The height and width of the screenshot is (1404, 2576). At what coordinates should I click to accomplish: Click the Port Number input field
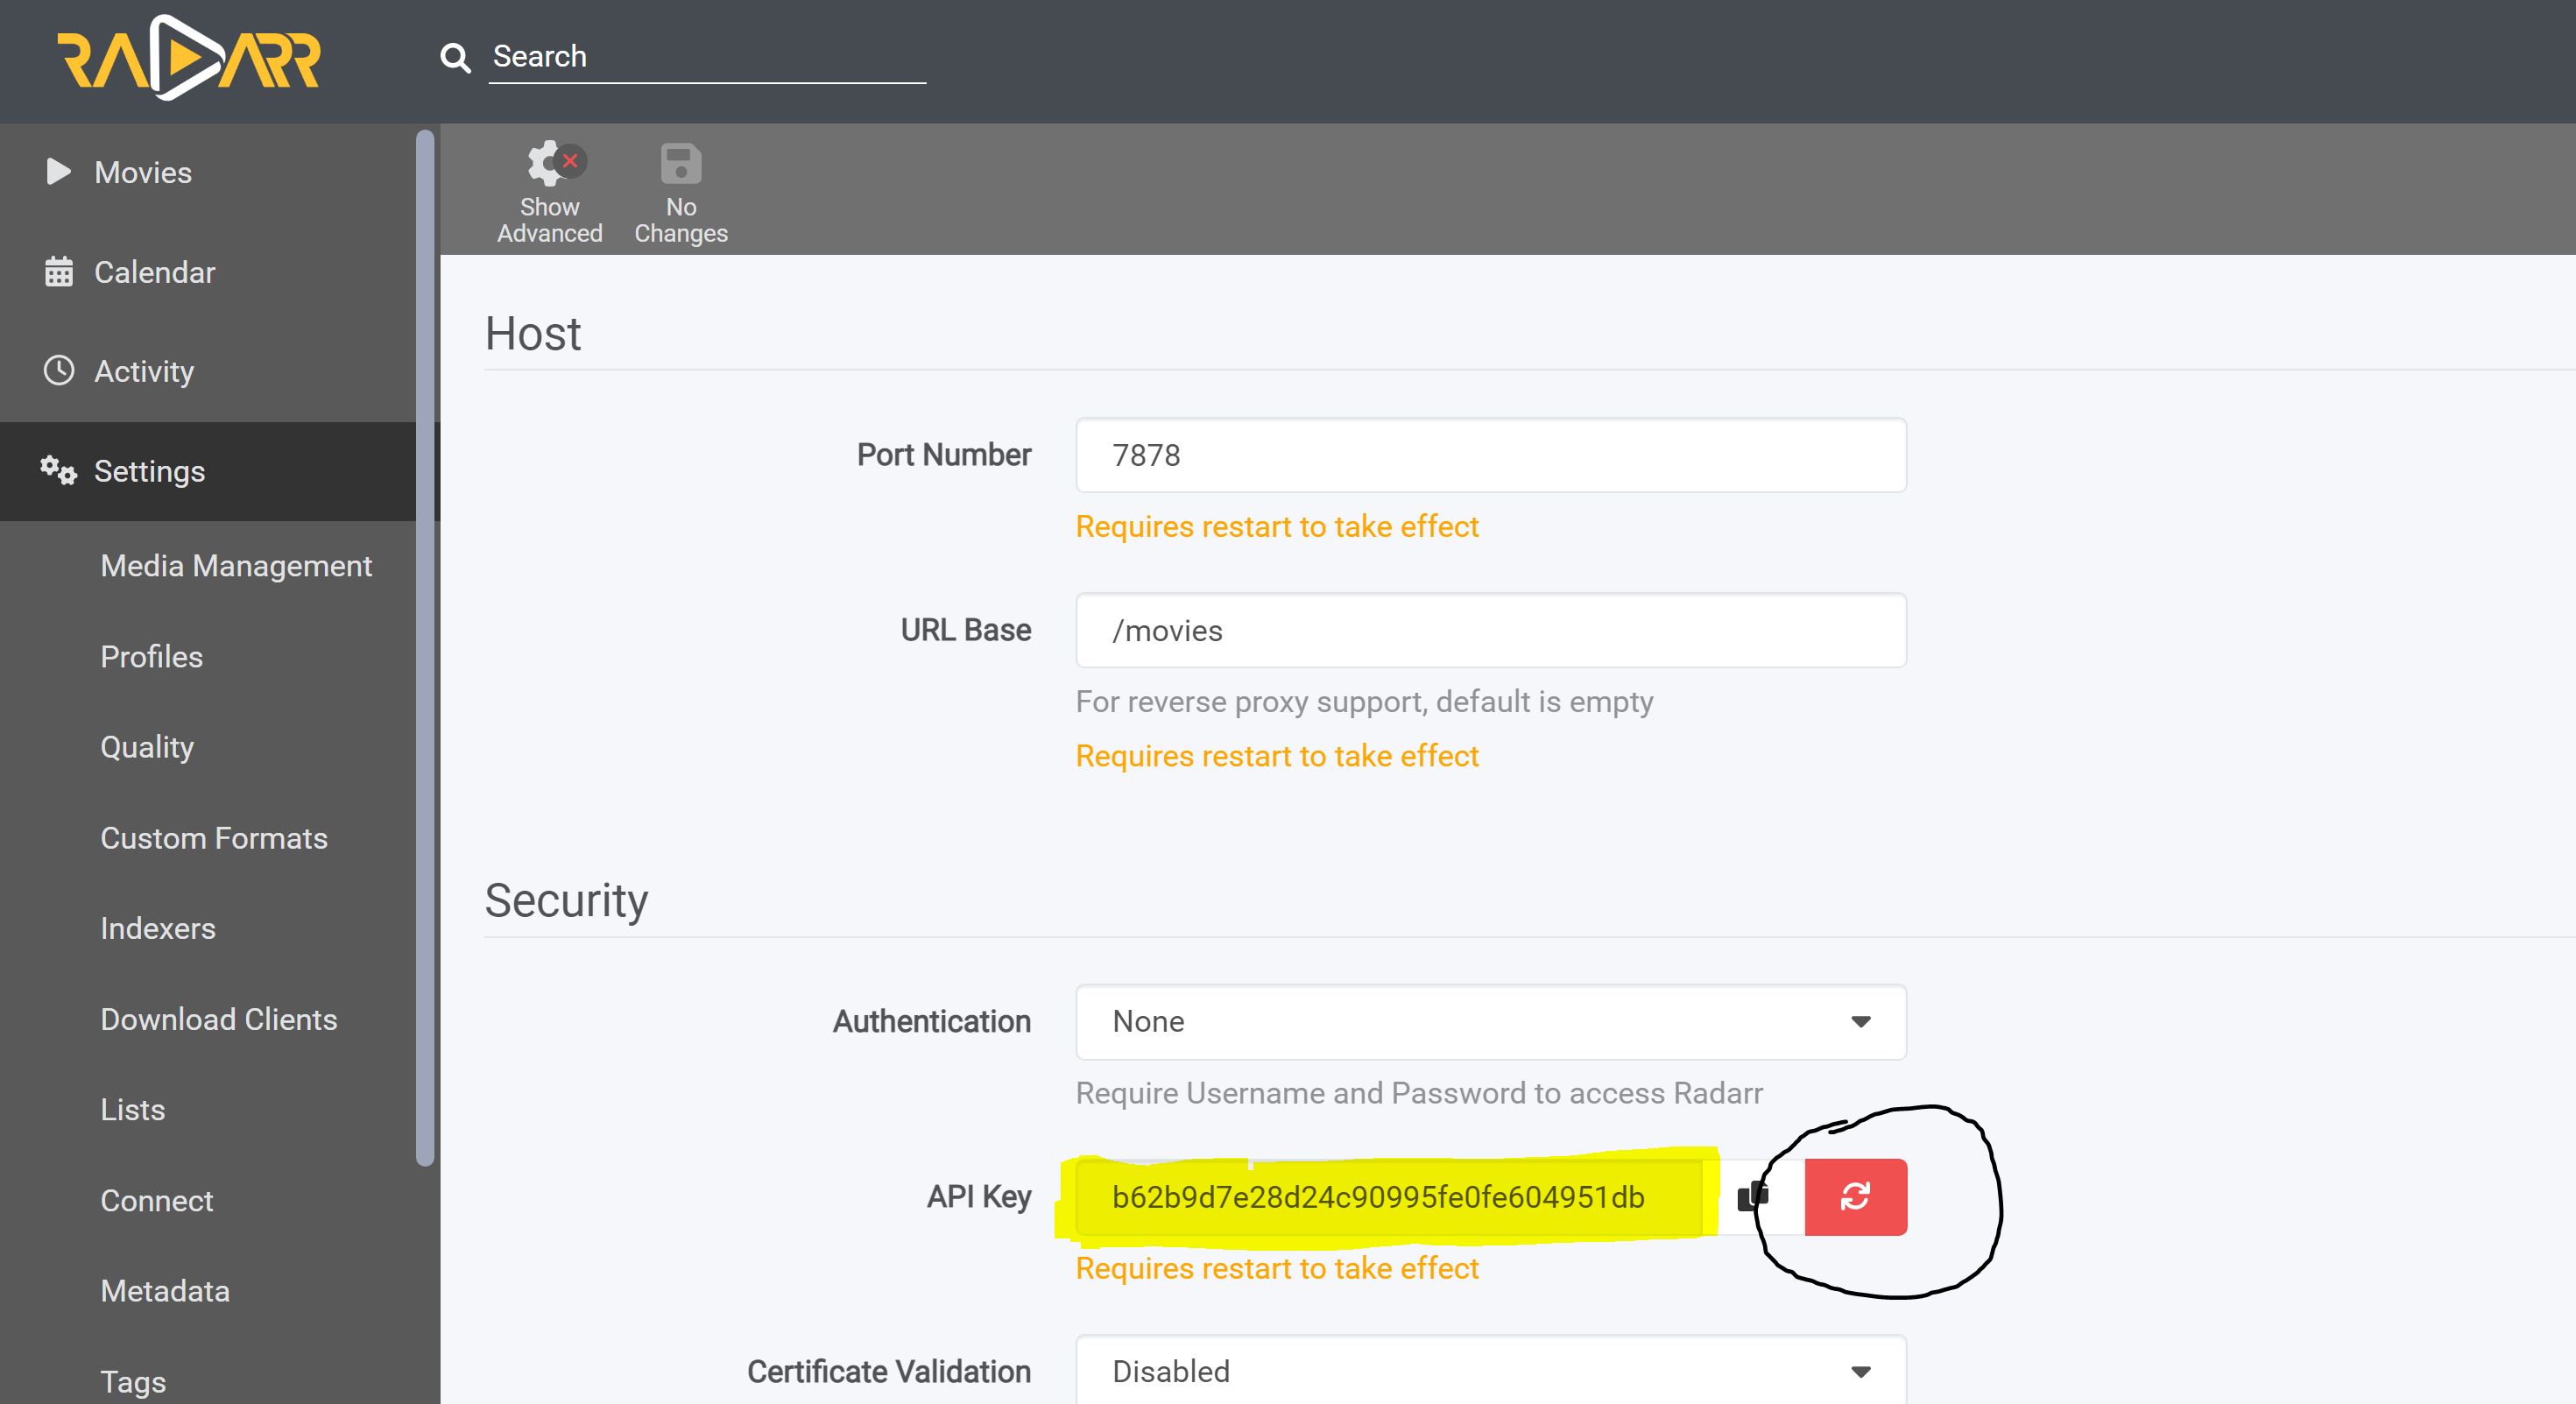(1490, 455)
